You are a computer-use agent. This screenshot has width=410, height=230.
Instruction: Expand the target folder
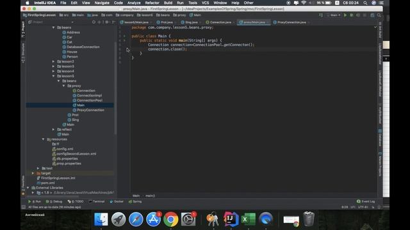click(33, 173)
